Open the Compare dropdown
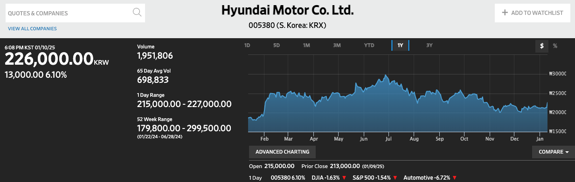Viewport: 575px width, 182px height. pyautogui.click(x=554, y=152)
